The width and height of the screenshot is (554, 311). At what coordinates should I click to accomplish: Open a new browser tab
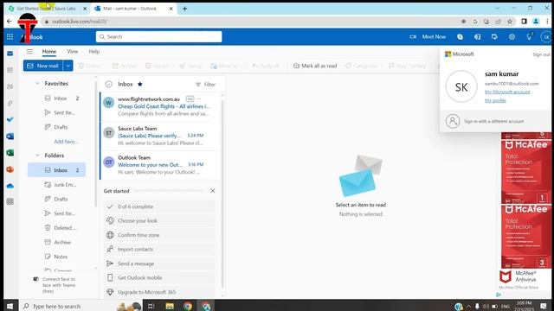[x=184, y=9]
